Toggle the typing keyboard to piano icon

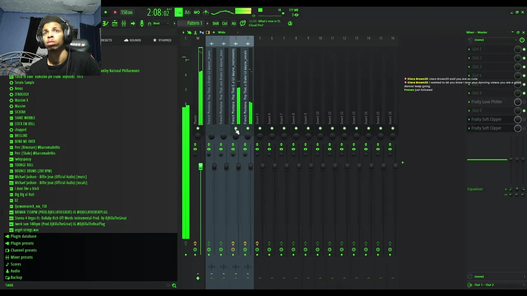(x=179, y=12)
